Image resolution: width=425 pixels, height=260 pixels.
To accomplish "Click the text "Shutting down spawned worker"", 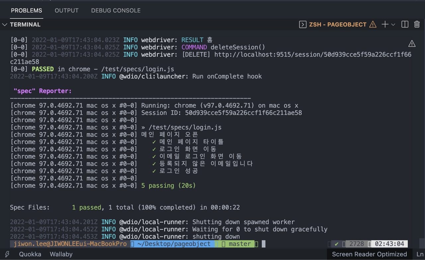I will [x=243, y=222].
